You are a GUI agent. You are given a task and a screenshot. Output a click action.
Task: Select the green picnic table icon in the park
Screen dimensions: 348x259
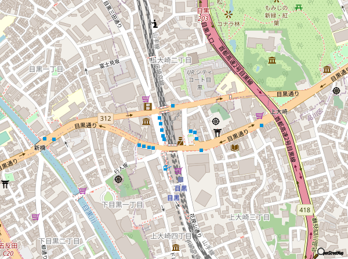click(299, 8)
